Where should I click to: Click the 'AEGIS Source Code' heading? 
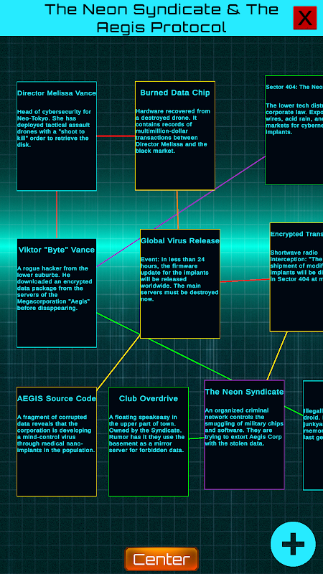click(x=57, y=399)
